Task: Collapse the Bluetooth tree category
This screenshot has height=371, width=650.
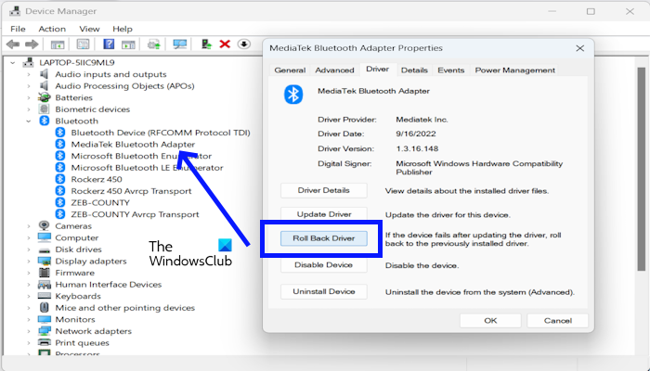Action: (x=29, y=121)
